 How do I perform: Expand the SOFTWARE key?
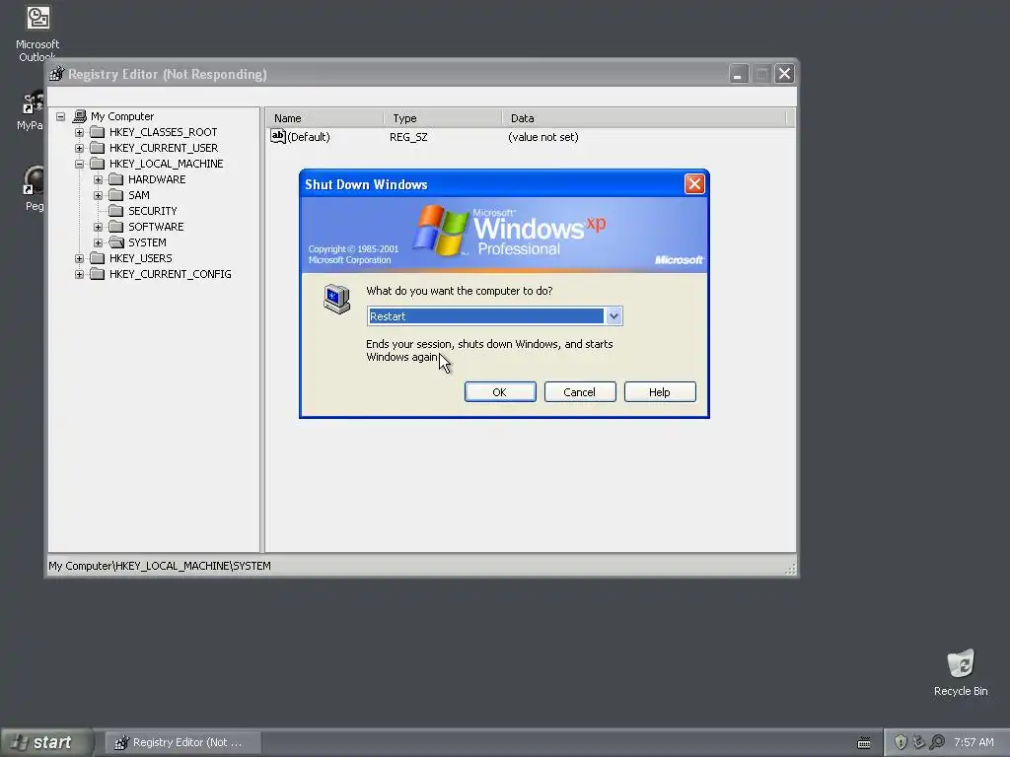(98, 228)
